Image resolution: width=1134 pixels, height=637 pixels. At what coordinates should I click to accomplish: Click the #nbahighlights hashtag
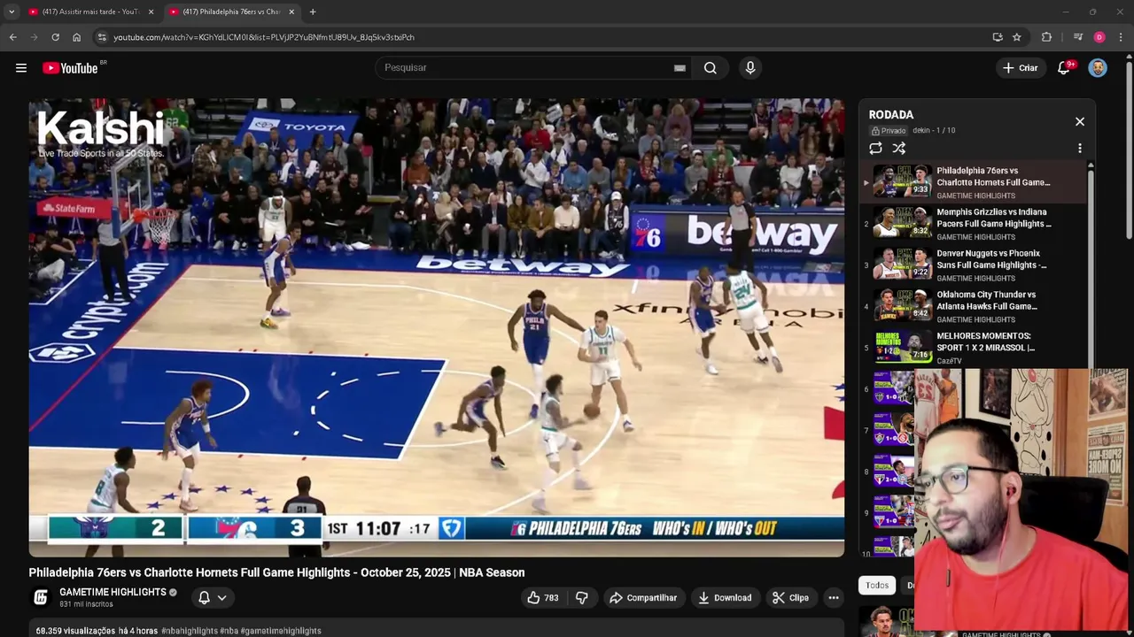pos(190,631)
